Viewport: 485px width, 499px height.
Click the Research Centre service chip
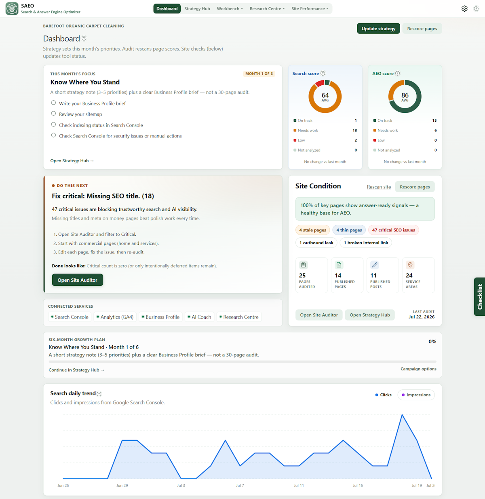click(239, 317)
